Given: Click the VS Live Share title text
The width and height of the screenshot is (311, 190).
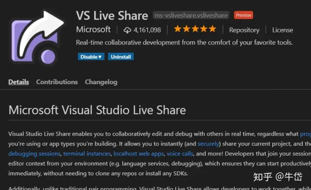Looking at the screenshot, I should pyautogui.click(x=112, y=16).
